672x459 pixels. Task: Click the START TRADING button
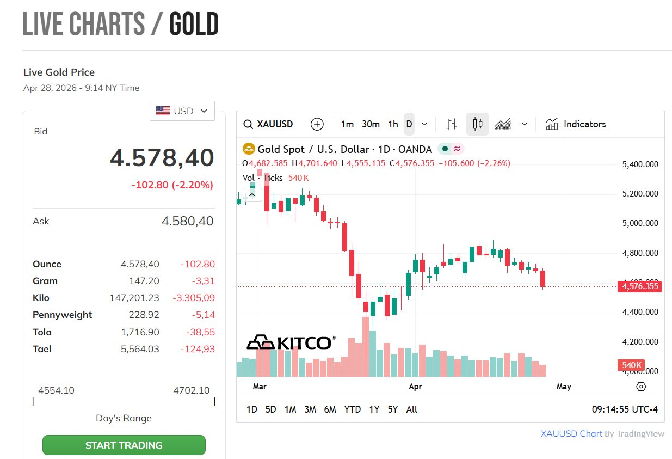point(124,445)
